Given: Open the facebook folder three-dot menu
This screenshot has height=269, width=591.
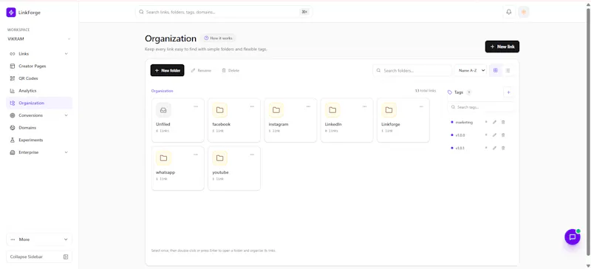Looking at the screenshot, I should pyautogui.click(x=252, y=106).
